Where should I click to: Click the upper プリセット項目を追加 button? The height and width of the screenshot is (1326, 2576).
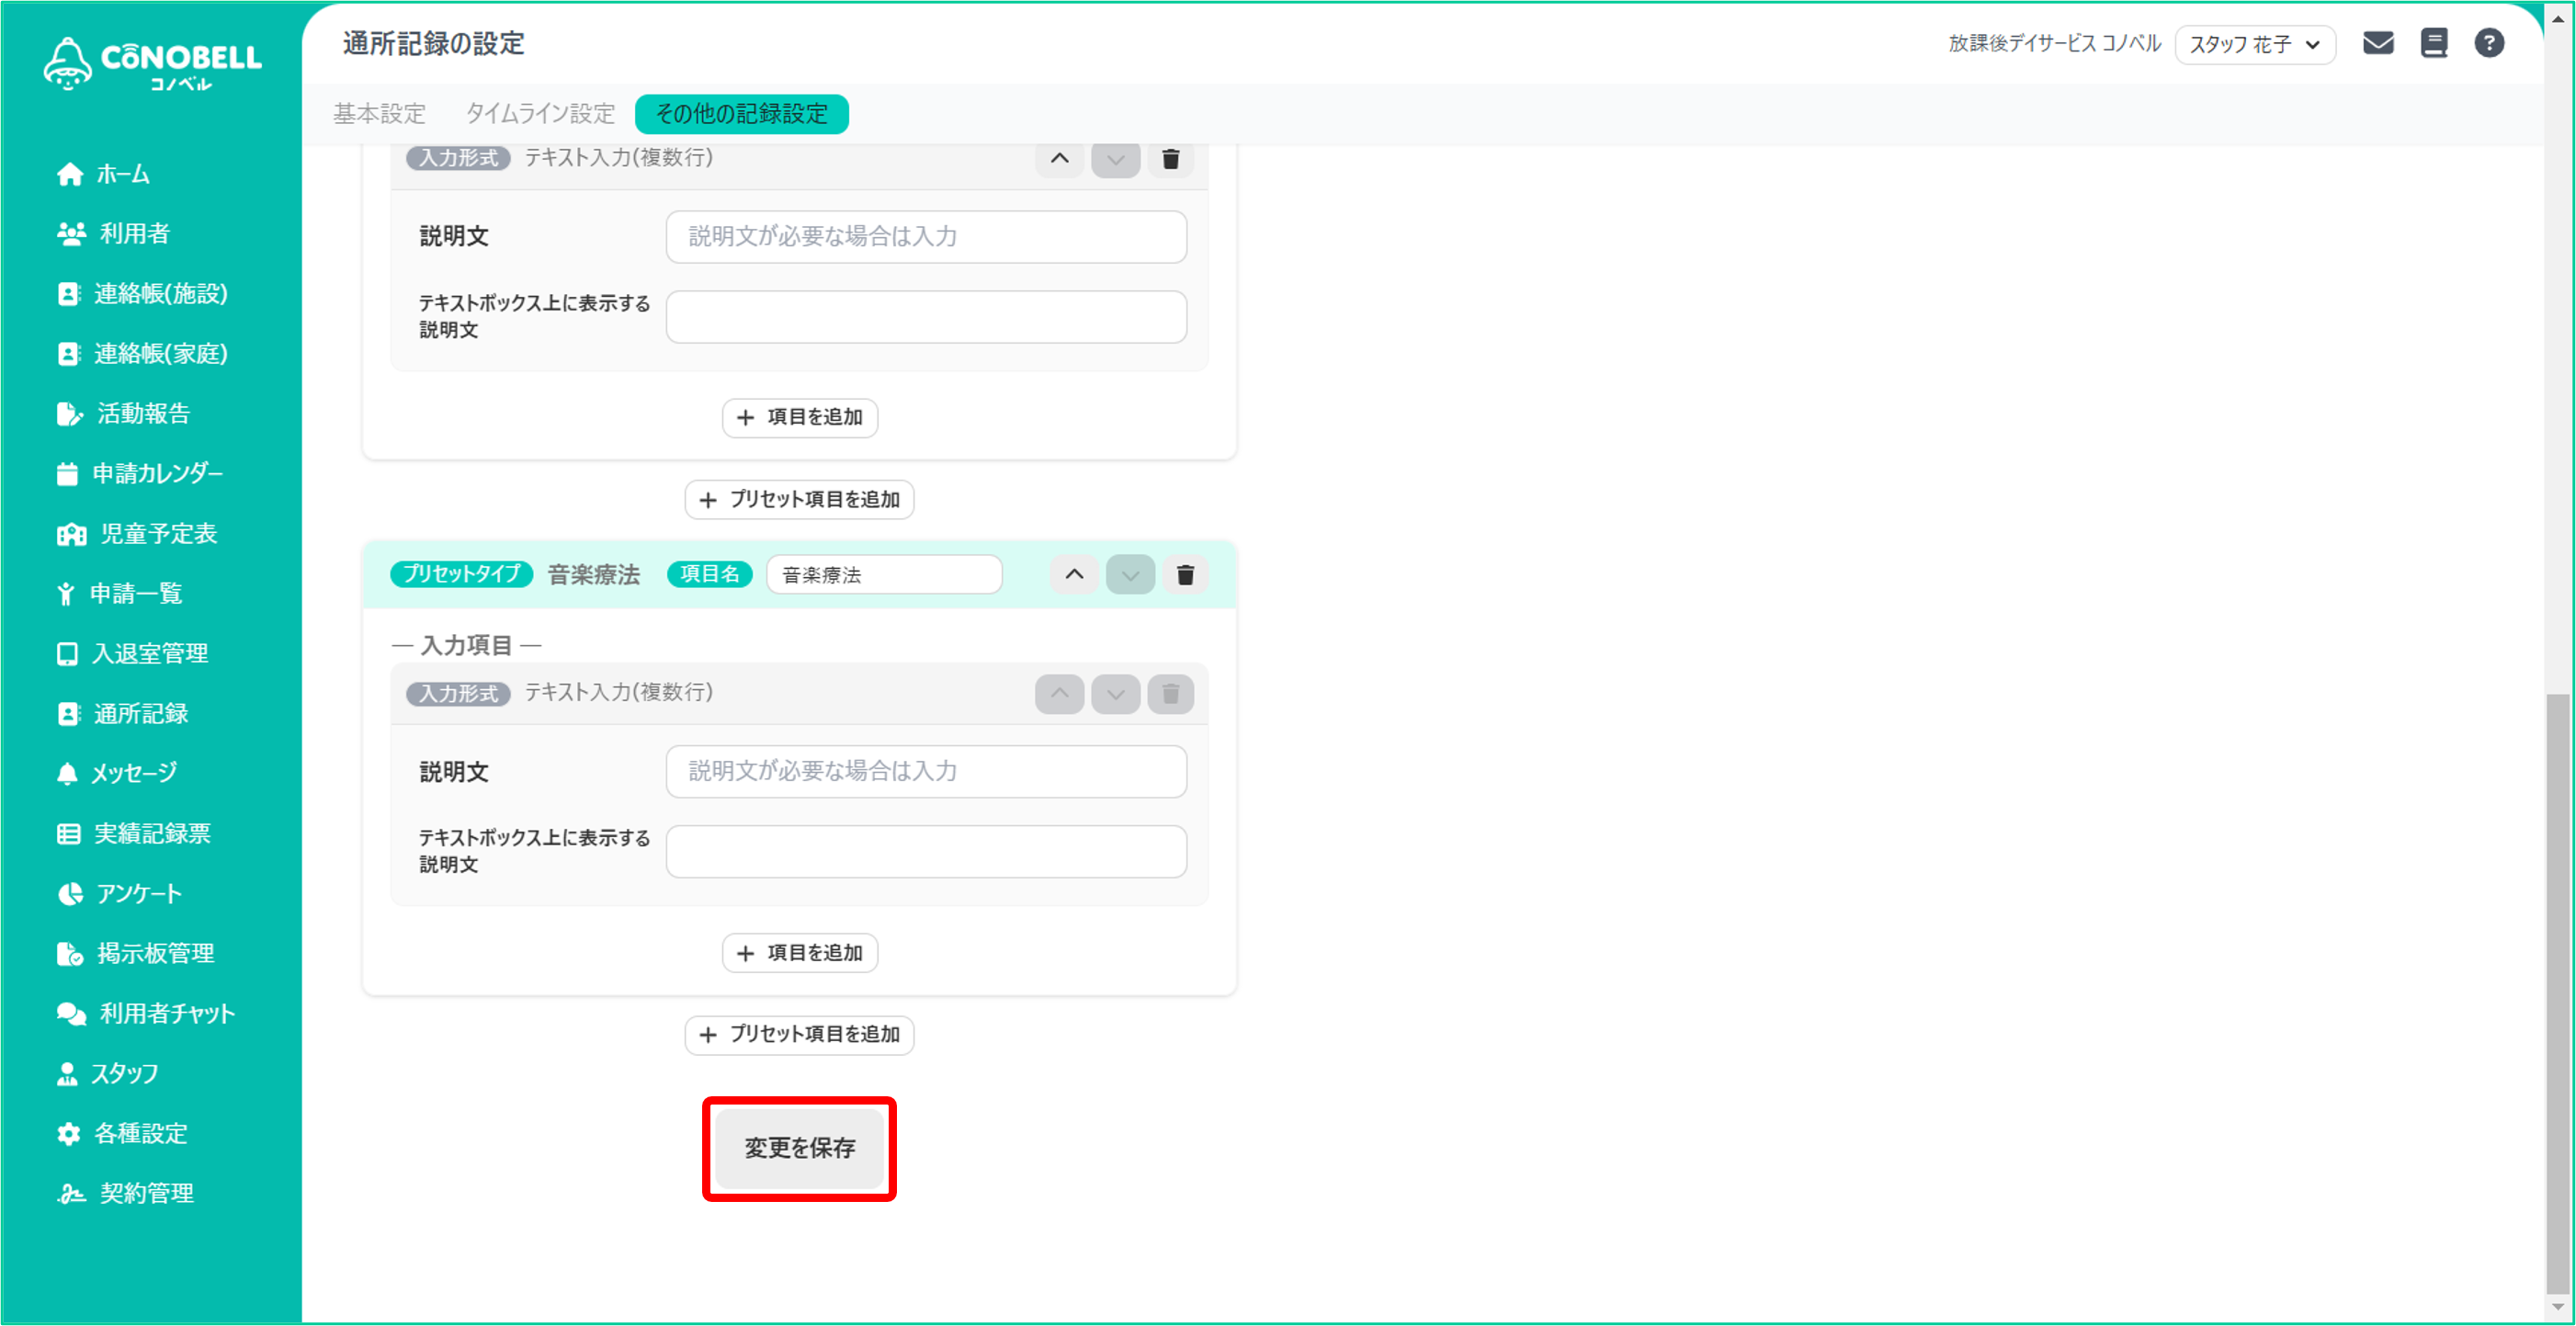799,500
